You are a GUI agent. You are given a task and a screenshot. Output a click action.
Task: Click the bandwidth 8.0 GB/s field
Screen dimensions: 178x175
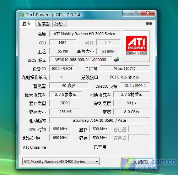click(131, 112)
